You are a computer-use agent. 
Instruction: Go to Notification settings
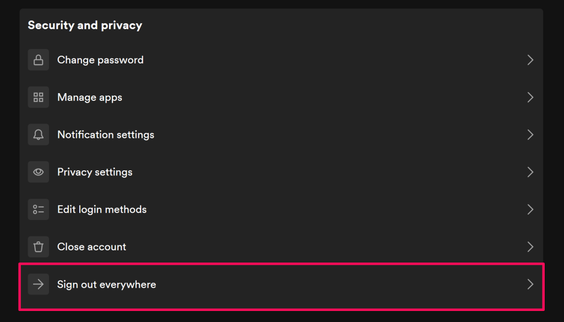(106, 135)
